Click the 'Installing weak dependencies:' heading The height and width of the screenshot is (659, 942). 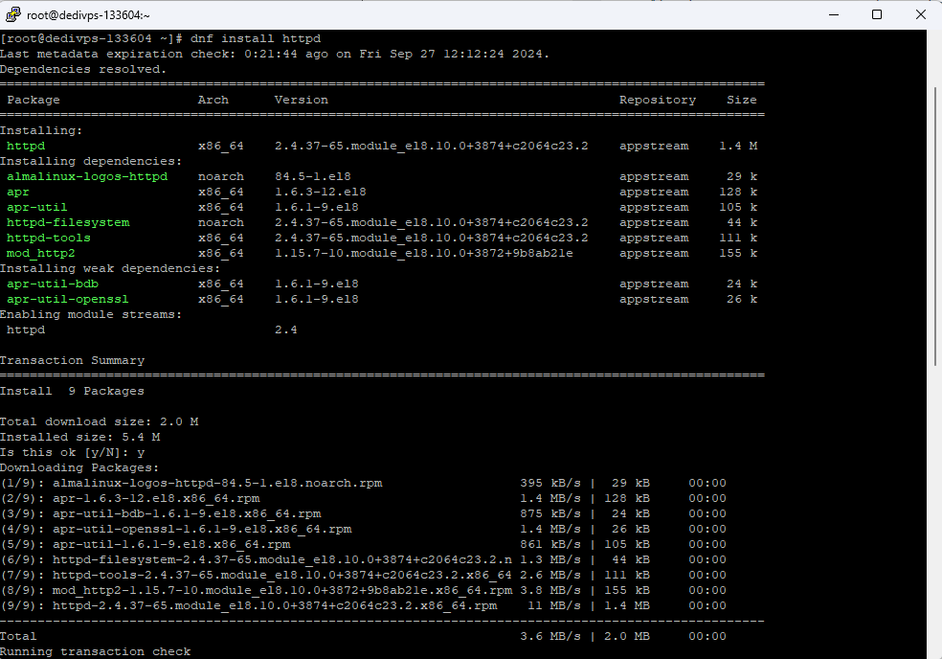coord(110,268)
